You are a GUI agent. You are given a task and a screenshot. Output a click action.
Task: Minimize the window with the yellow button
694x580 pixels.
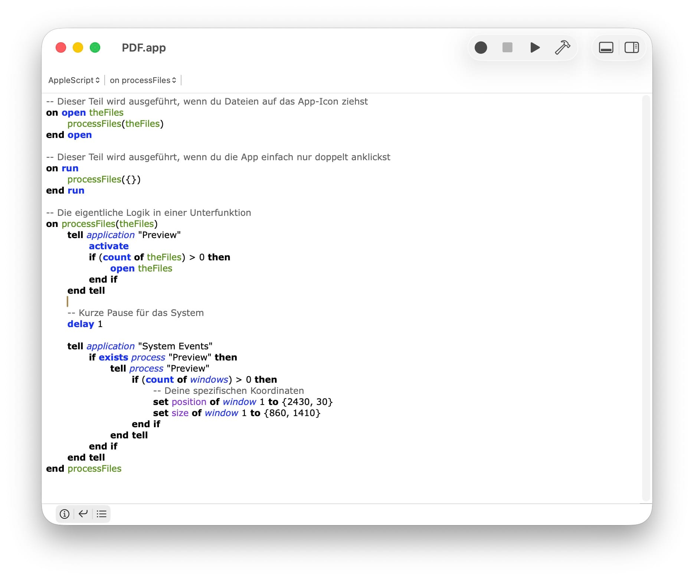78,48
